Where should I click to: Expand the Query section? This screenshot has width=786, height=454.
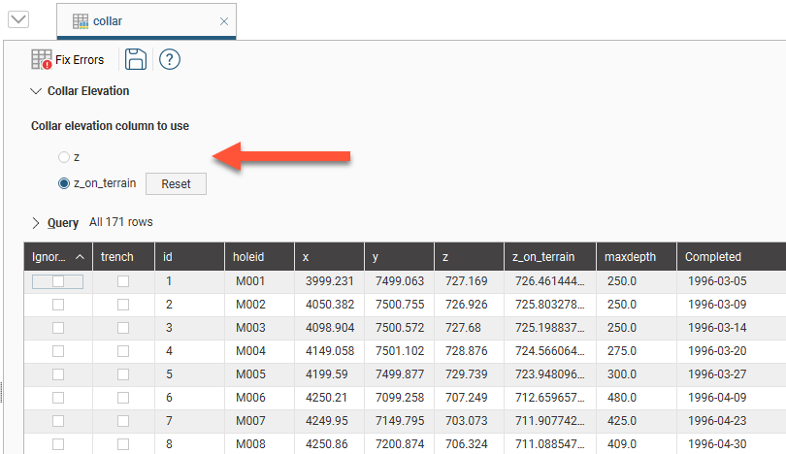[x=36, y=223]
